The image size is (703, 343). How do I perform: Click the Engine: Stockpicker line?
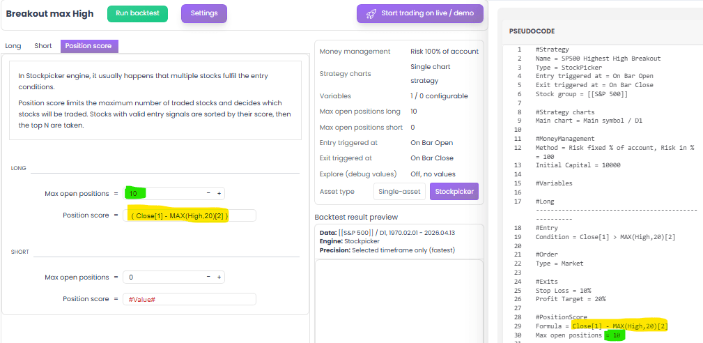[x=349, y=241]
